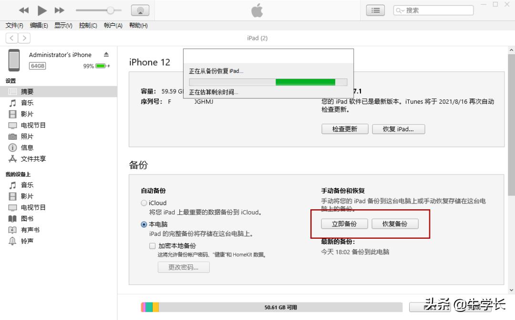Open the 音乐 section in sidebar

point(26,103)
